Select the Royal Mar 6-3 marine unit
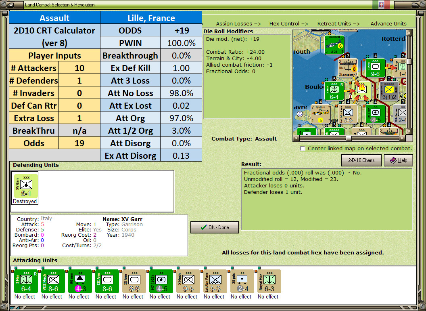 click(269, 282)
